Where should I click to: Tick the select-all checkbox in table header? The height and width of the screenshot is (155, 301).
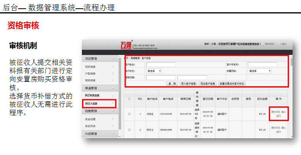point(130,98)
